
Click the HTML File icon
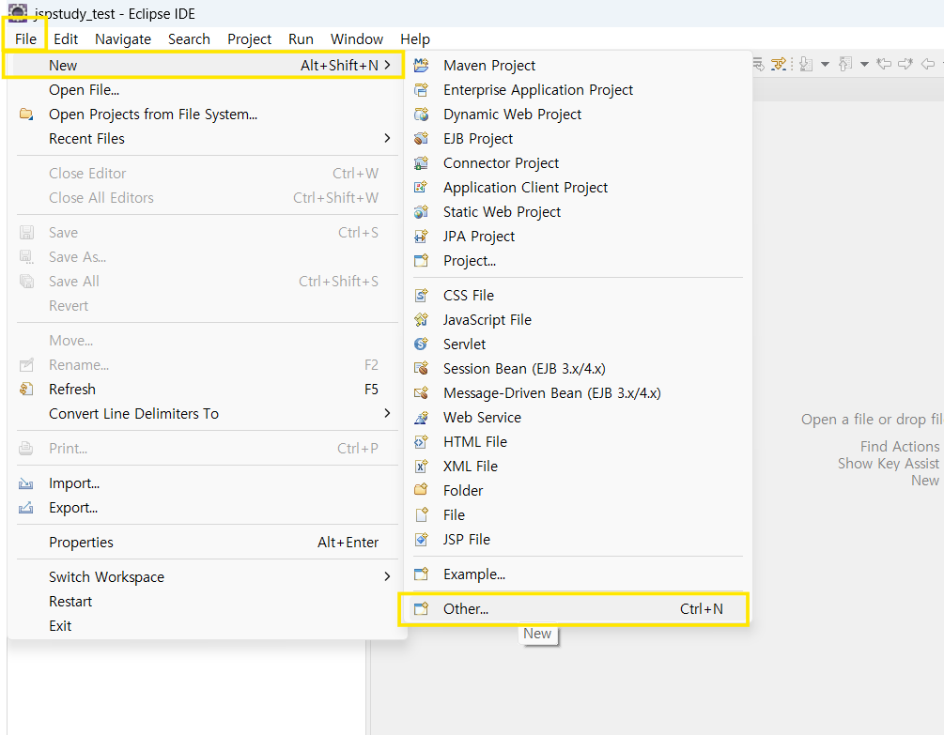click(x=422, y=441)
